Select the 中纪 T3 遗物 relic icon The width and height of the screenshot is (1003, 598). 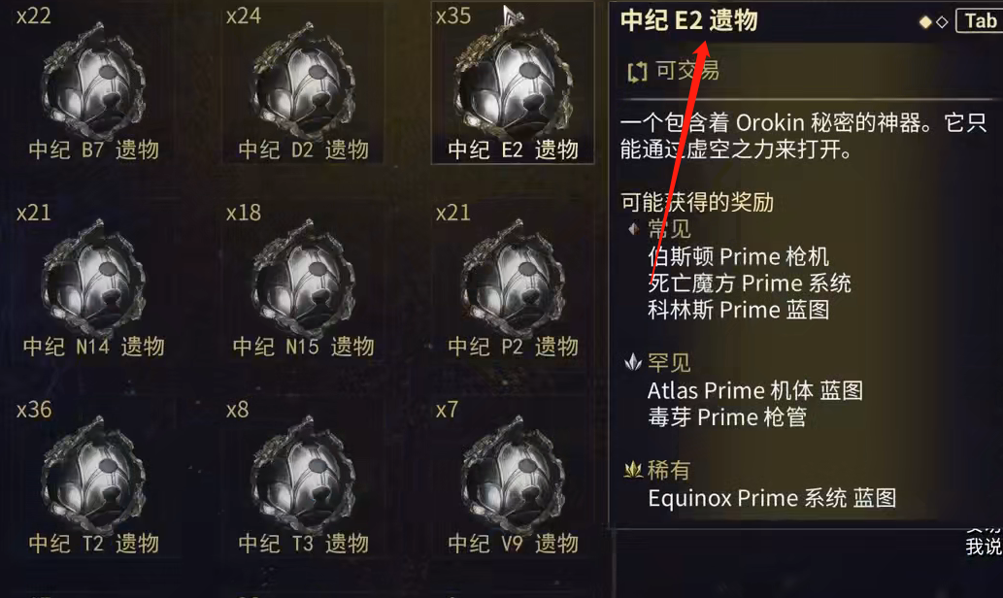(303, 473)
